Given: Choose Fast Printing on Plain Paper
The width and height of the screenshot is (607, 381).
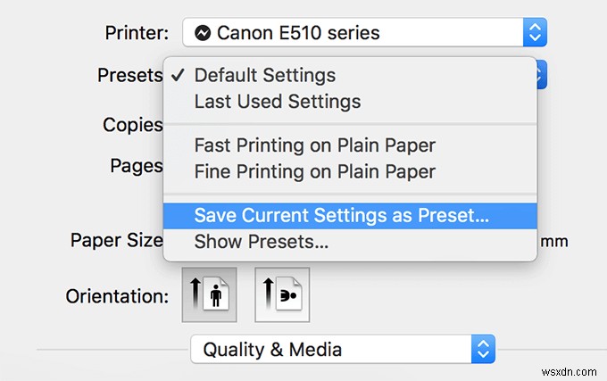Looking at the screenshot, I should point(314,145).
